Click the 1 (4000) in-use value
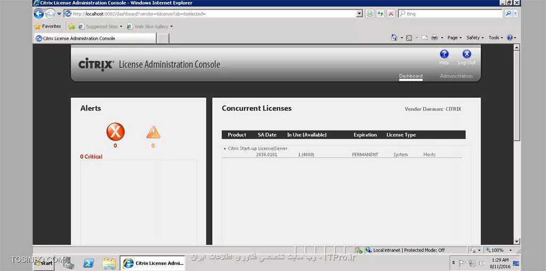Screen dimensions: 546x271 [306, 154]
